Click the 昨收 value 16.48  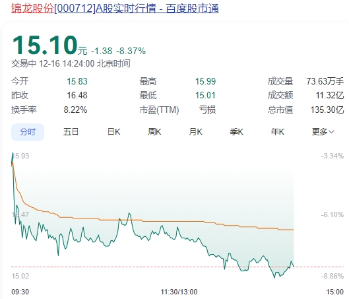pyautogui.click(x=77, y=95)
